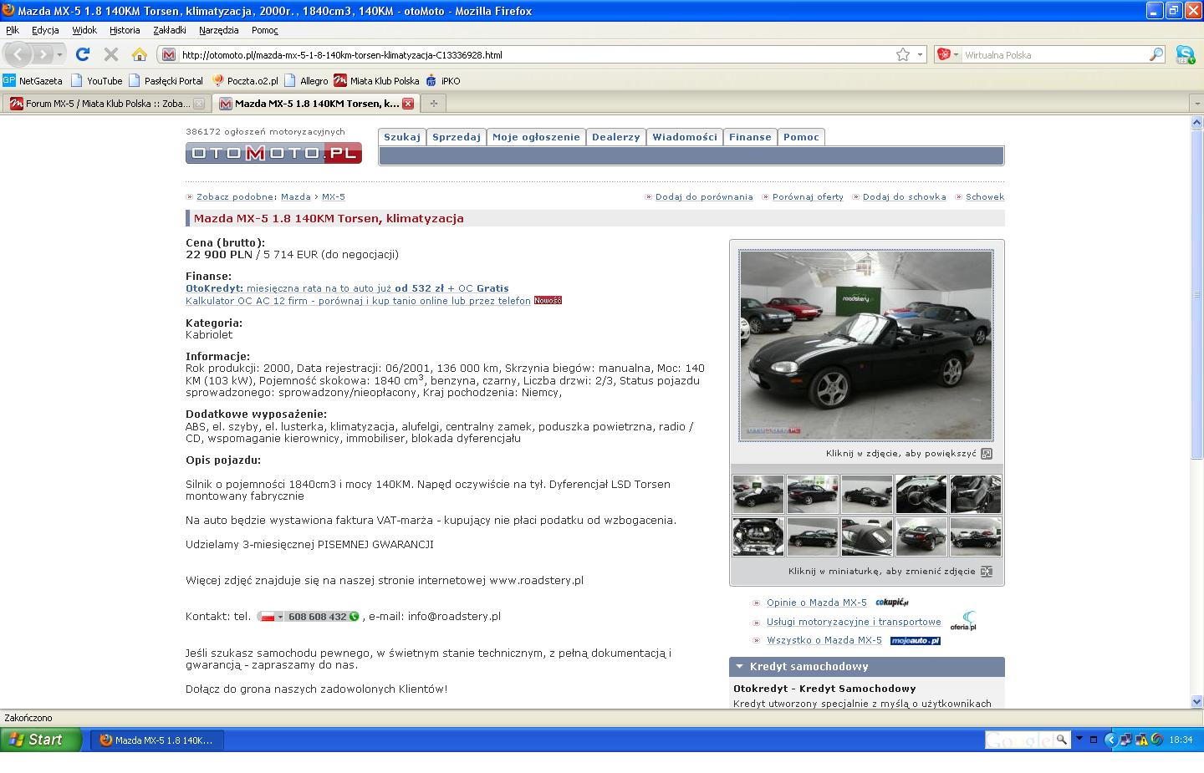Open the Pomoc menu in menu bar
Viewport: 1204px width, 773px height.
(264, 30)
